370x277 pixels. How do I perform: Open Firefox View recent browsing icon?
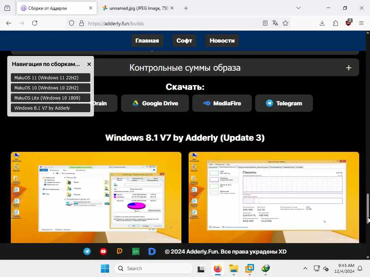7,8
